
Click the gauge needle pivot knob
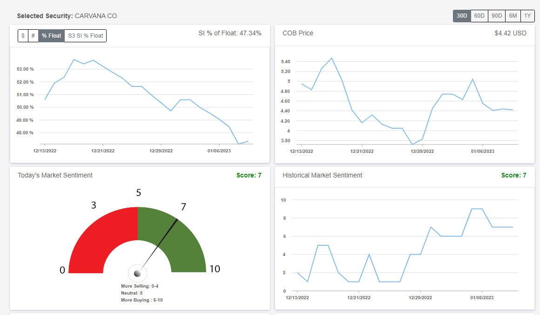[x=137, y=273]
